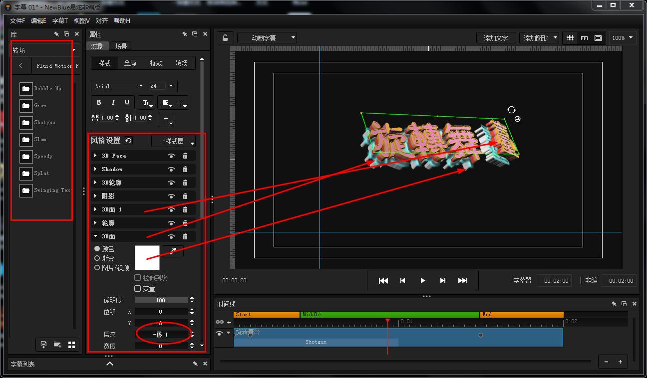Unlock the canvas with the lock icon
The width and height of the screenshot is (647, 378).
click(x=225, y=38)
